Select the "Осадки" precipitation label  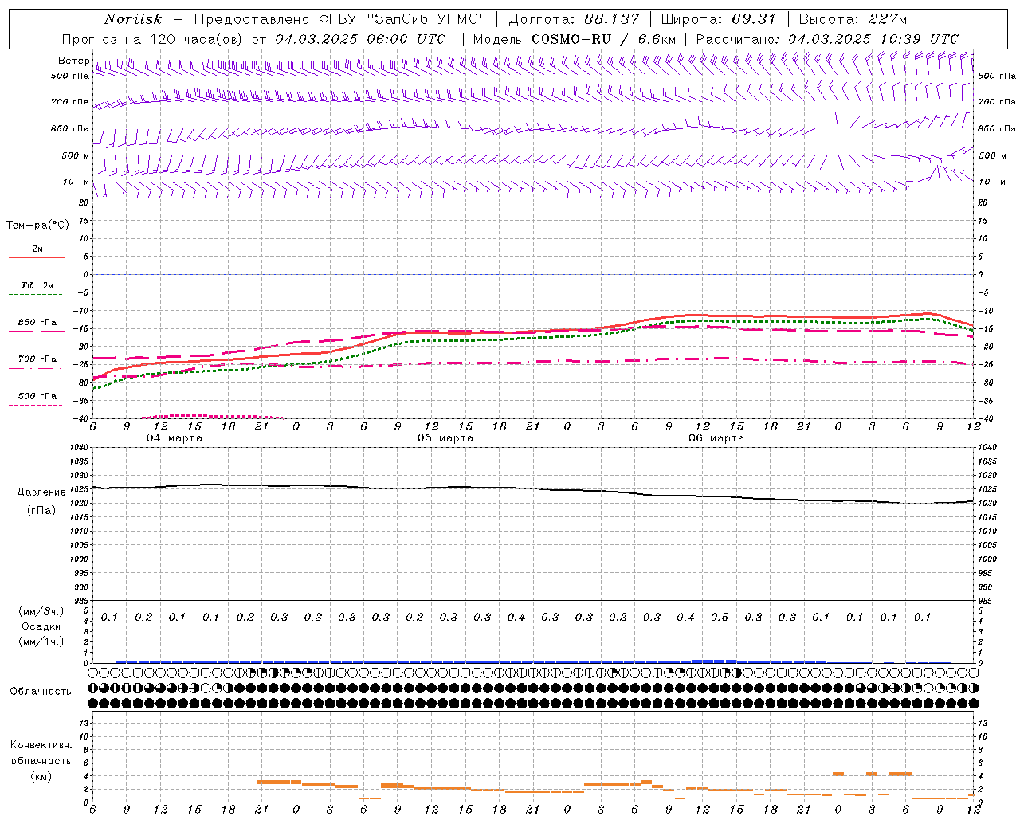click(x=41, y=626)
